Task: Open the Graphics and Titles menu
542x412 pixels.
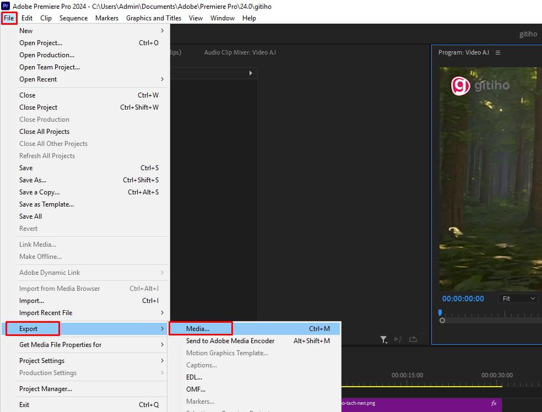Action: [154, 18]
